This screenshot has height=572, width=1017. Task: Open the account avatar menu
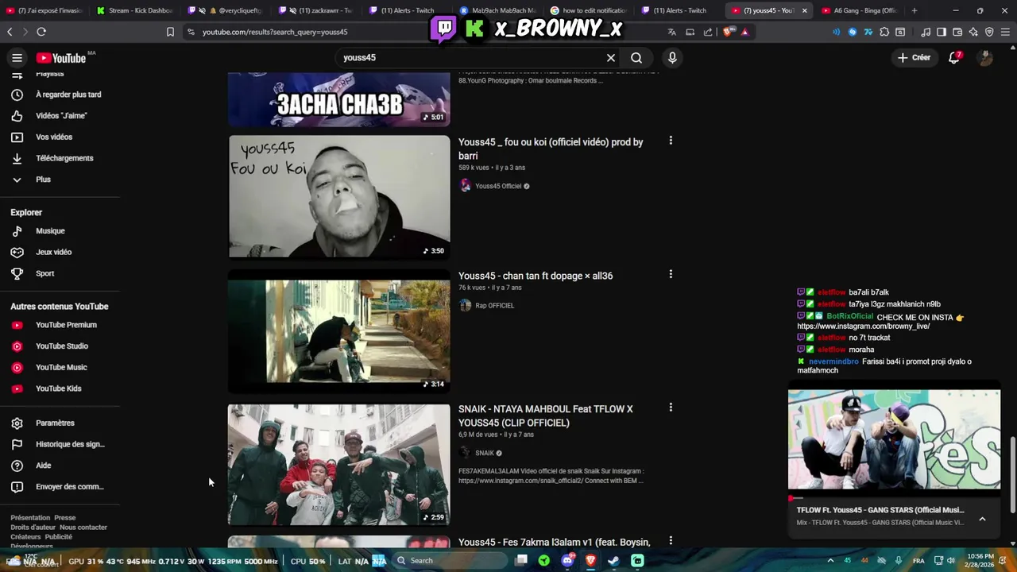pyautogui.click(x=985, y=58)
